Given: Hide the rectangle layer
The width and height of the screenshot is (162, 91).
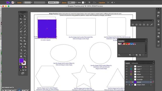Looking at the screenshot, I should 127,80.
